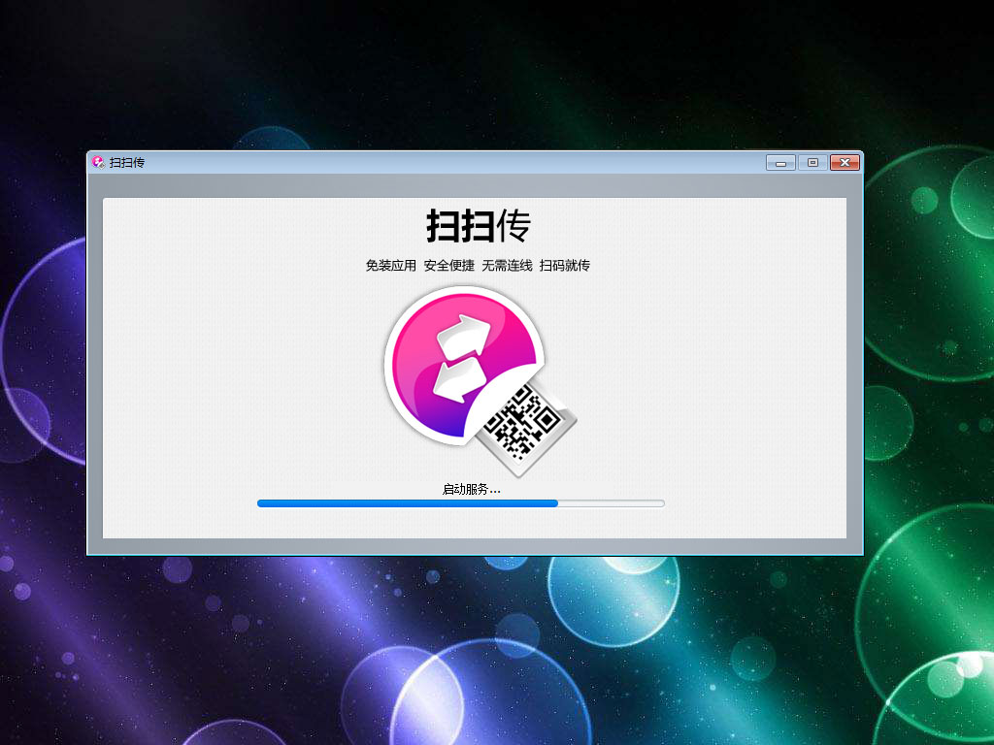Screen dimensions: 994x745
Task: Minimize the 扫扫传 window
Action: (781, 163)
